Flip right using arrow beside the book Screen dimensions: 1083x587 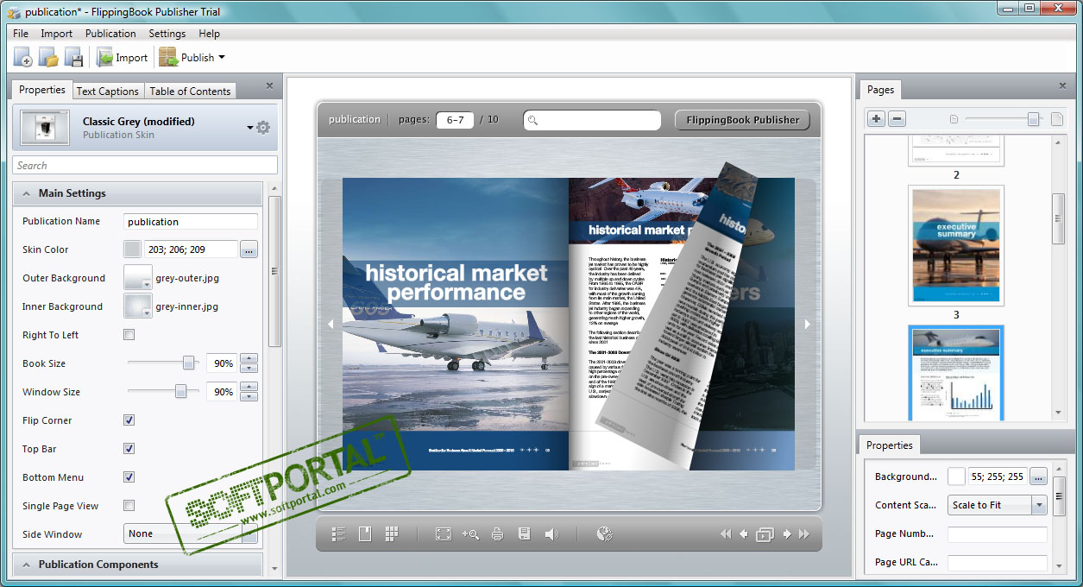pyautogui.click(x=808, y=325)
